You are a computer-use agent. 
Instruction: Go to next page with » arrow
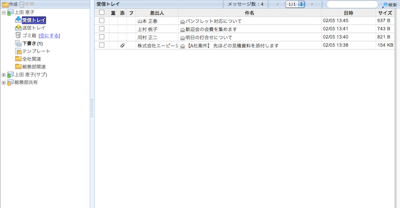point(312,5)
